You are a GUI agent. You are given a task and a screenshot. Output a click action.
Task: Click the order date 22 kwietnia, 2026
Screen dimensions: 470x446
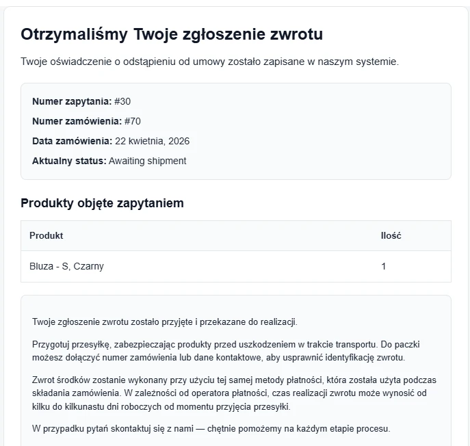coord(153,141)
